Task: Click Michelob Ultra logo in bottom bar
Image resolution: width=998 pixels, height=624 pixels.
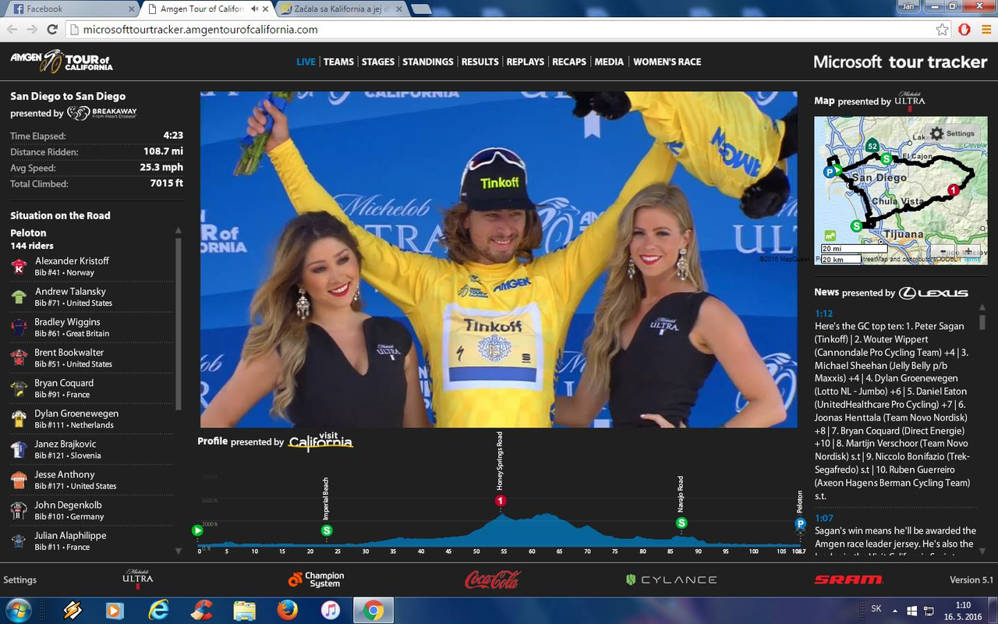Action: click(x=138, y=579)
